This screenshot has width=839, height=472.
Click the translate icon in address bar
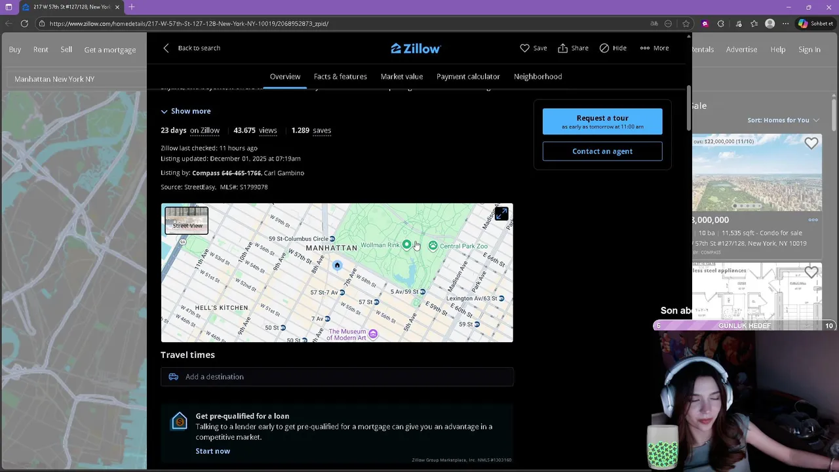[654, 24]
